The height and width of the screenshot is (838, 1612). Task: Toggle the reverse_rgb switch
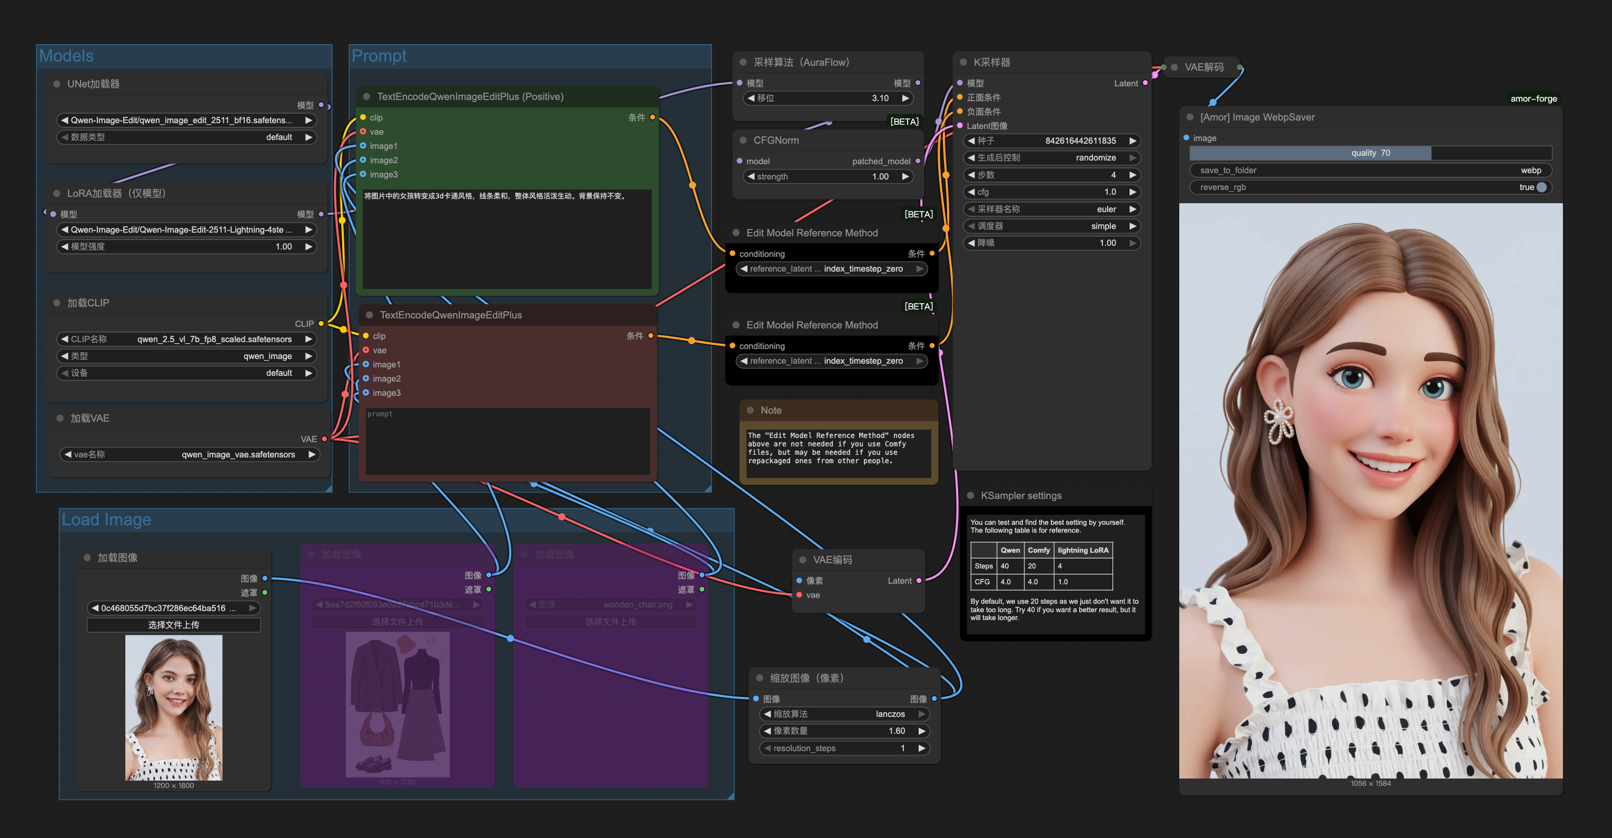[x=1540, y=187]
